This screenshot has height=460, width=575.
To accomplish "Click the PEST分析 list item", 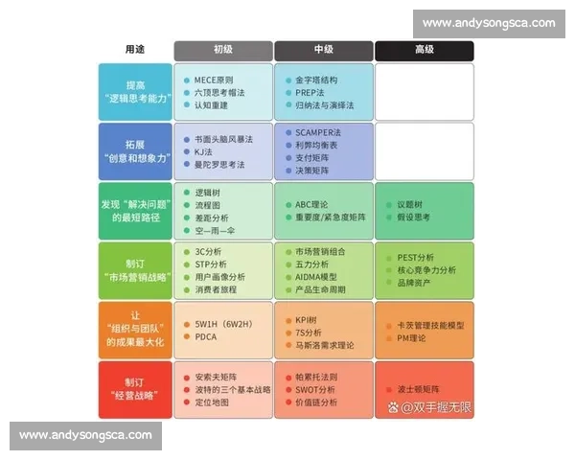I will (416, 258).
